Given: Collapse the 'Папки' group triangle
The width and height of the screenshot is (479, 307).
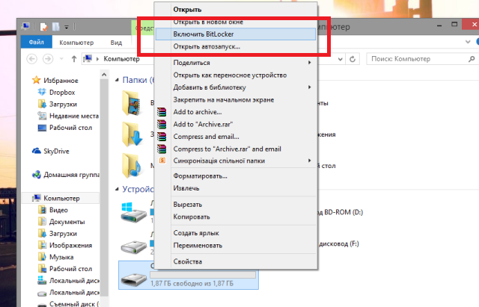Looking at the screenshot, I should click(x=117, y=80).
